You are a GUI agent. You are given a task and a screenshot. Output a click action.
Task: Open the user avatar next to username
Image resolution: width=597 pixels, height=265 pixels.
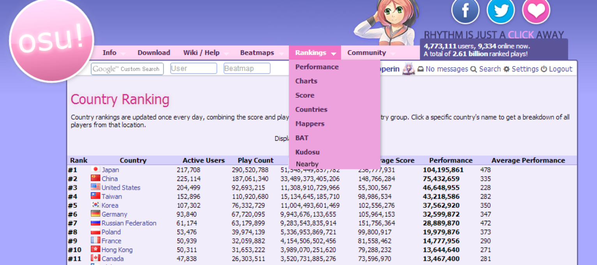point(409,69)
